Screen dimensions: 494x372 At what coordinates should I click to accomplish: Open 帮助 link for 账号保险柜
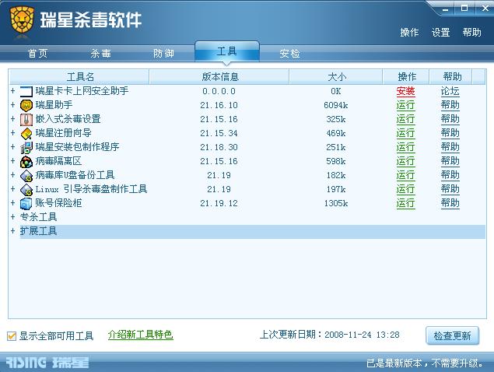tap(450, 203)
